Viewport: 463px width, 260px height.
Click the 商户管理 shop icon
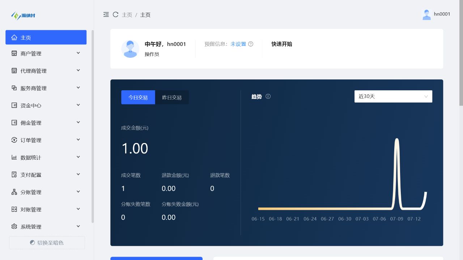pyautogui.click(x=14, y=53)
